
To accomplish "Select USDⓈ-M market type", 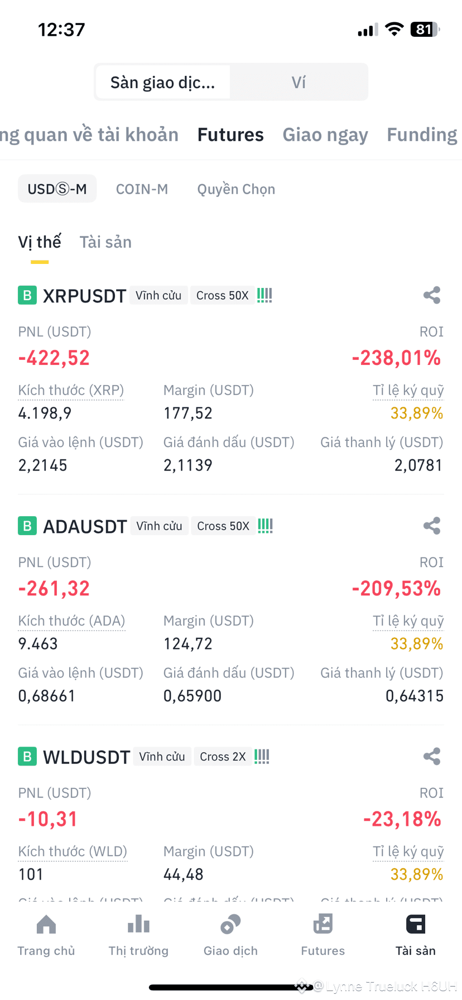I will click(57, 189).
